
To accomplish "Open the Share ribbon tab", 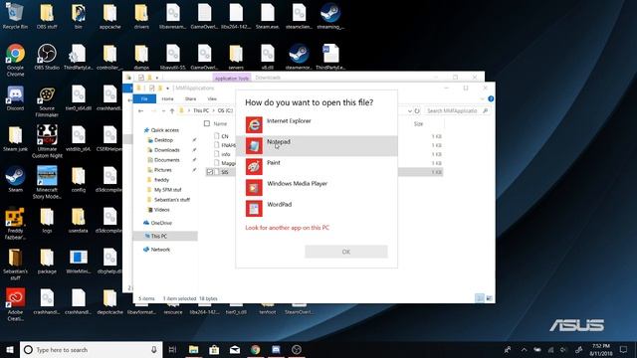I will tap(190, 98).
